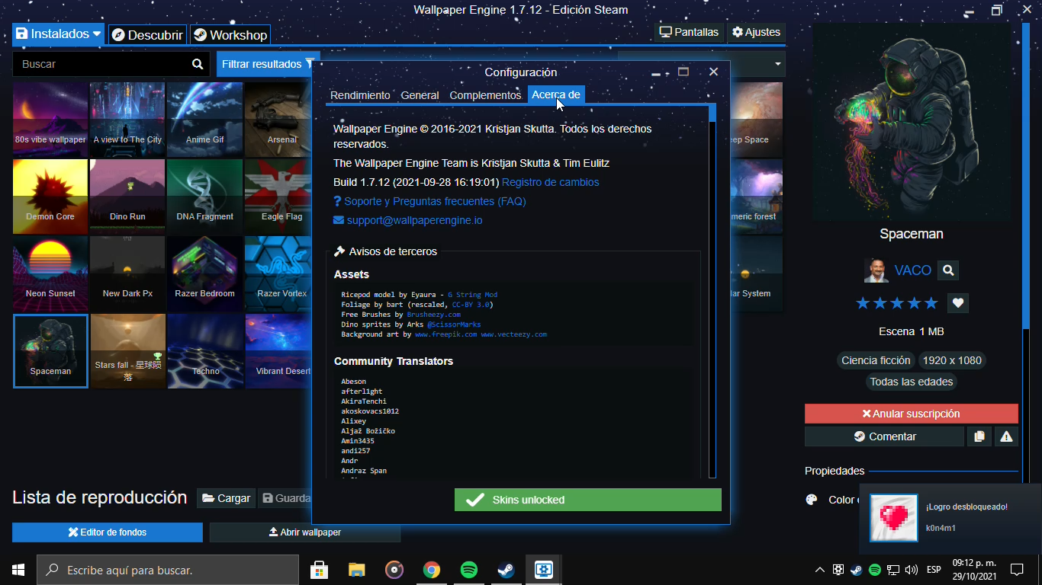Select the Spaceman wallpaper thumbnail in the grid

(x=50, y=350)
